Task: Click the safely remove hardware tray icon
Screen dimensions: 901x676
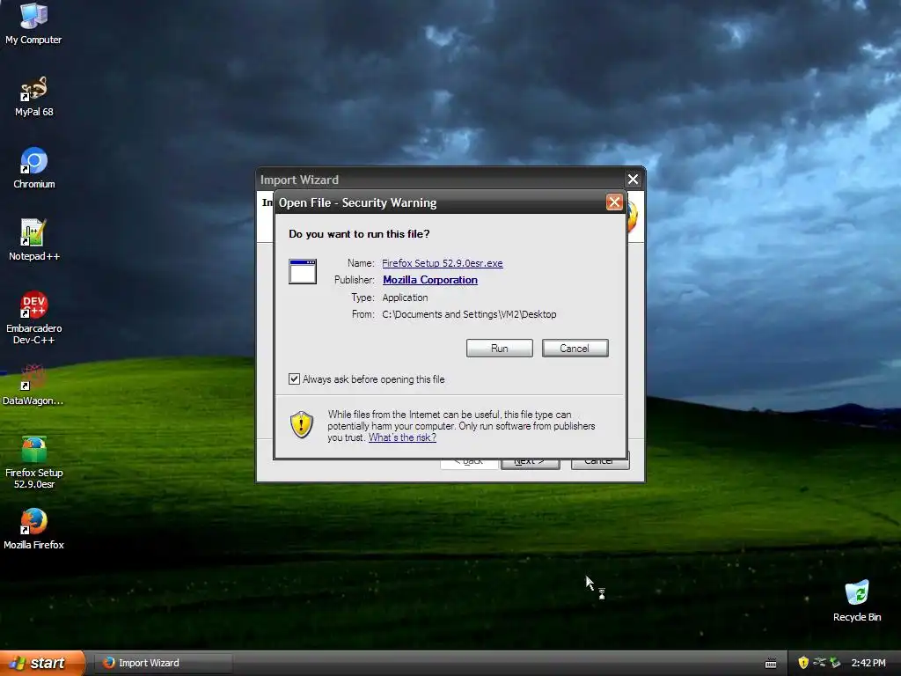Action: click(x=835, y=663)
